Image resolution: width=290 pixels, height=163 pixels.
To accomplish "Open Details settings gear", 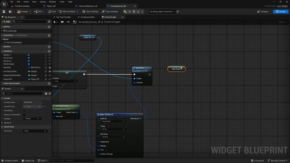I will pos(50,94).
